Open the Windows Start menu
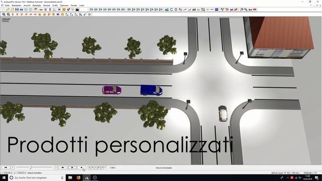 [x=4, y=177]
